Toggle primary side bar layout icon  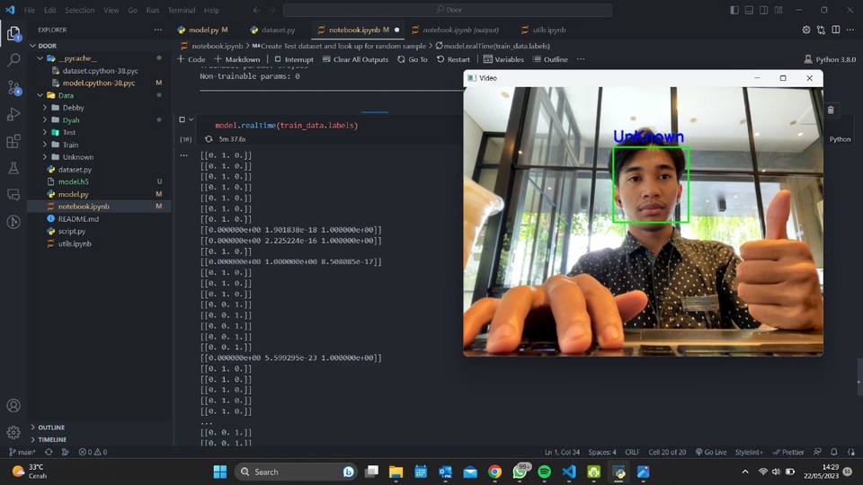coord(734,10)
